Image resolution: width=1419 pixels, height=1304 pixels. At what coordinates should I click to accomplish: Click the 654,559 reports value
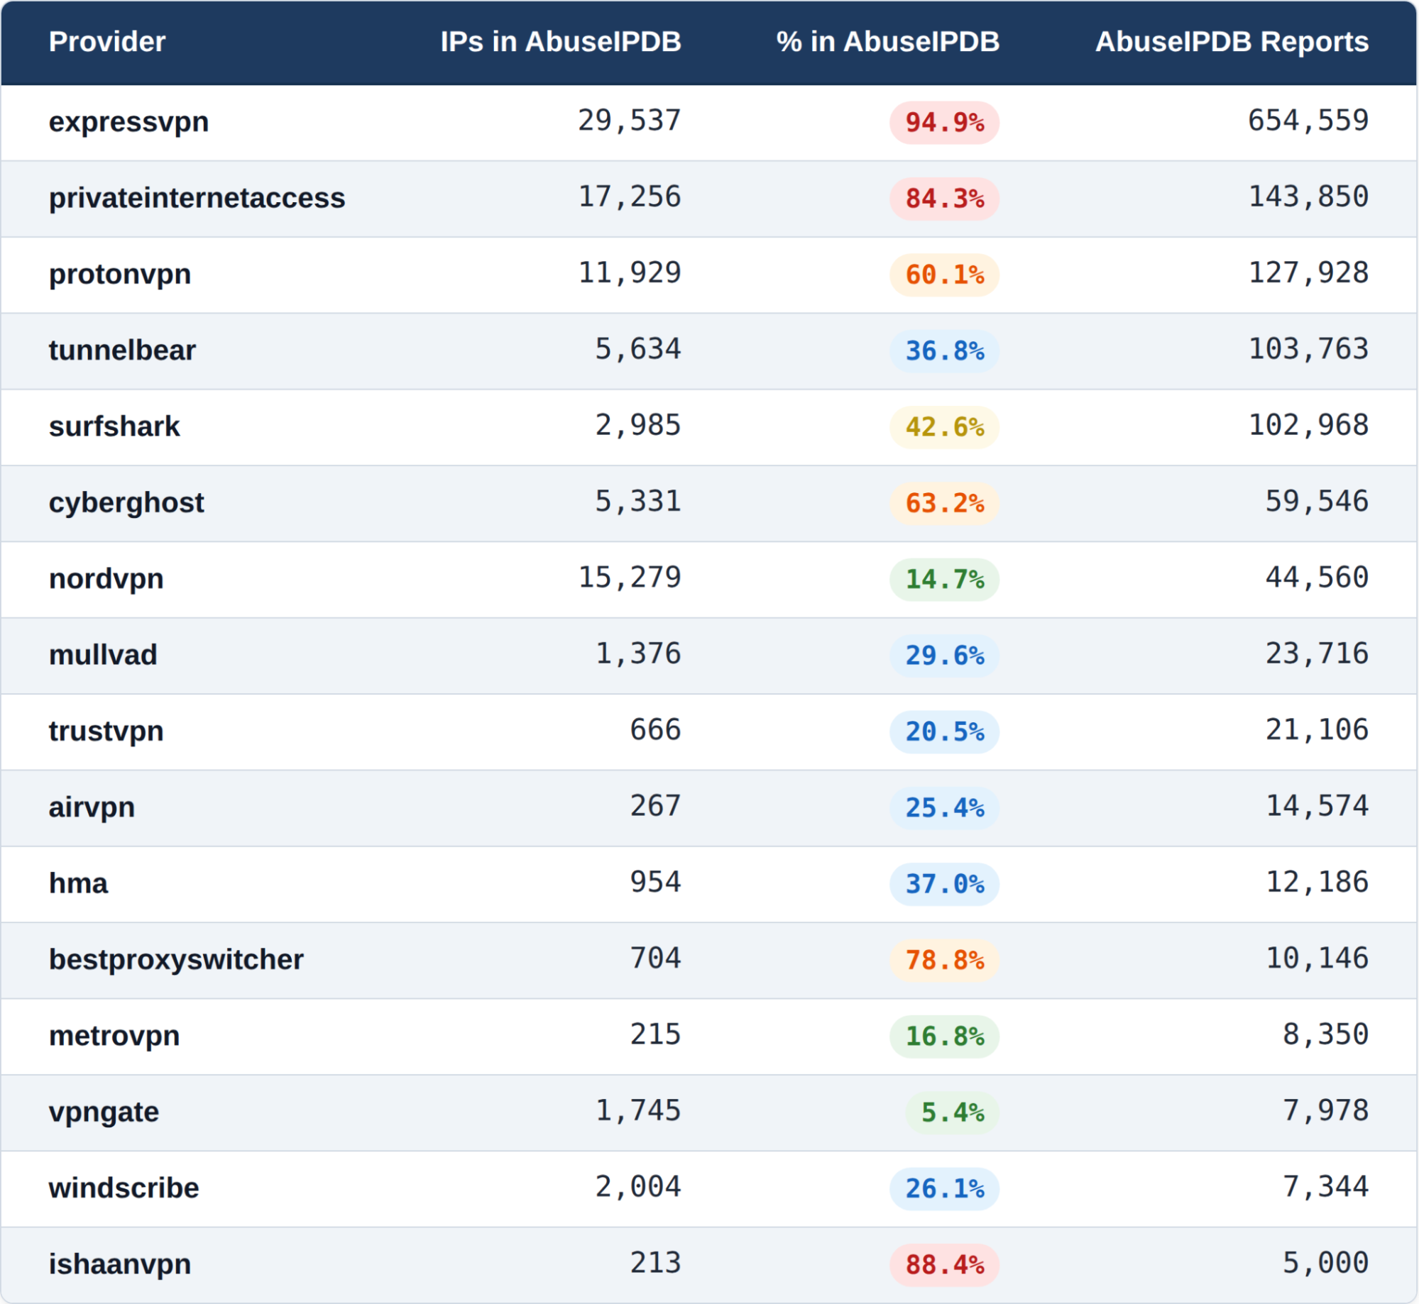(x=1308, y=121)
